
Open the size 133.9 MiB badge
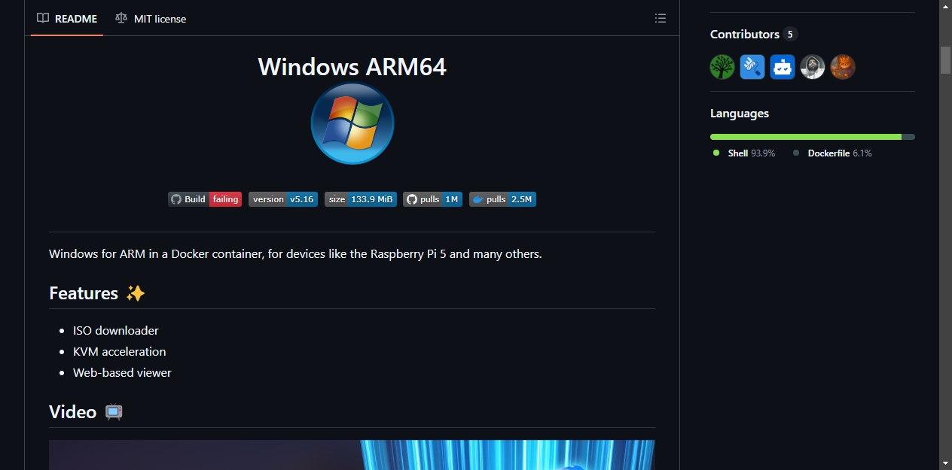361,199
